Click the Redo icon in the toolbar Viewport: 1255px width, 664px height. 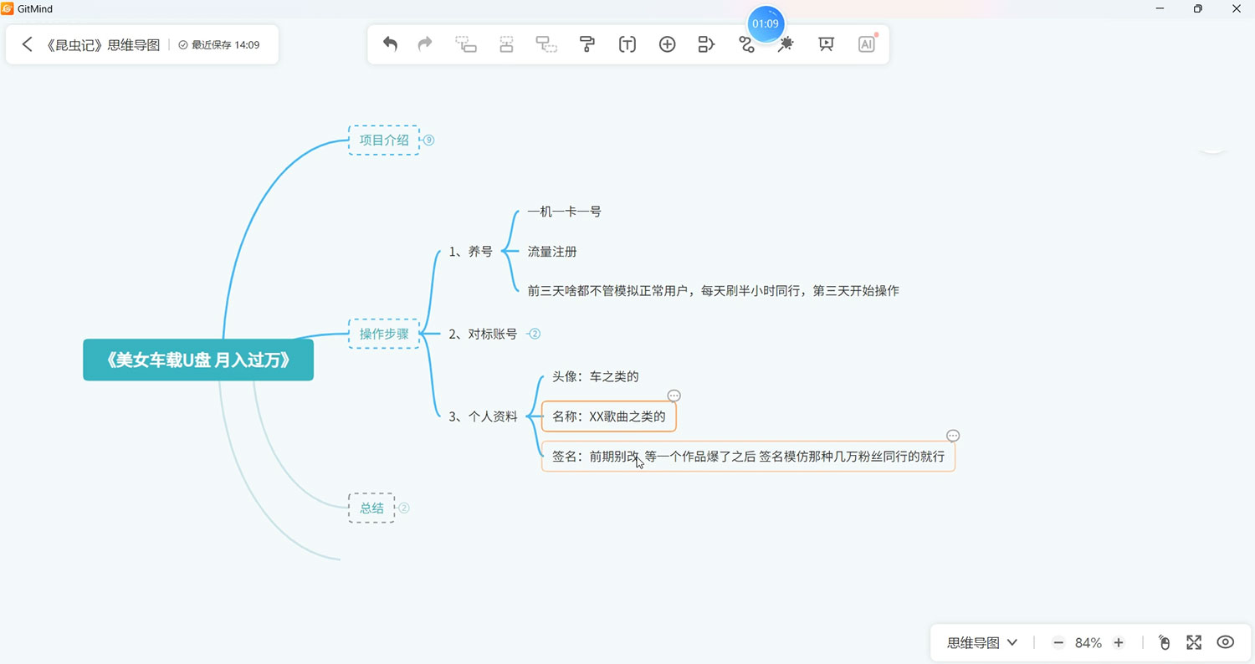point(424,43)
